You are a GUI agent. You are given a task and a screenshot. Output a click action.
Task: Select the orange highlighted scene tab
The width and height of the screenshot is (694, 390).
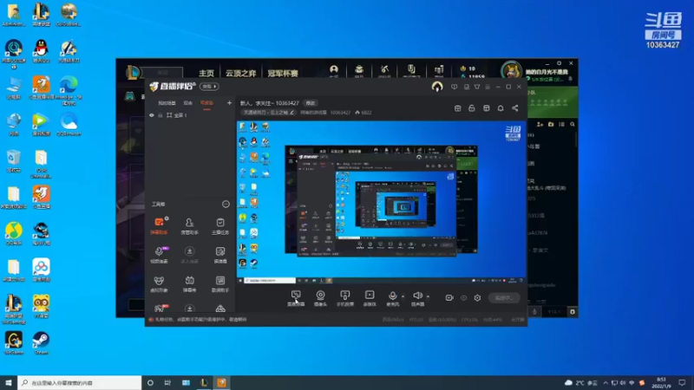[x=206, y=103]
